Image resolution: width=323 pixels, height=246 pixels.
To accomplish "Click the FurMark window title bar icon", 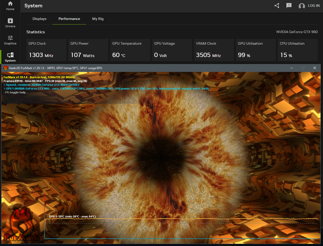I will click(x=6, y=68).
